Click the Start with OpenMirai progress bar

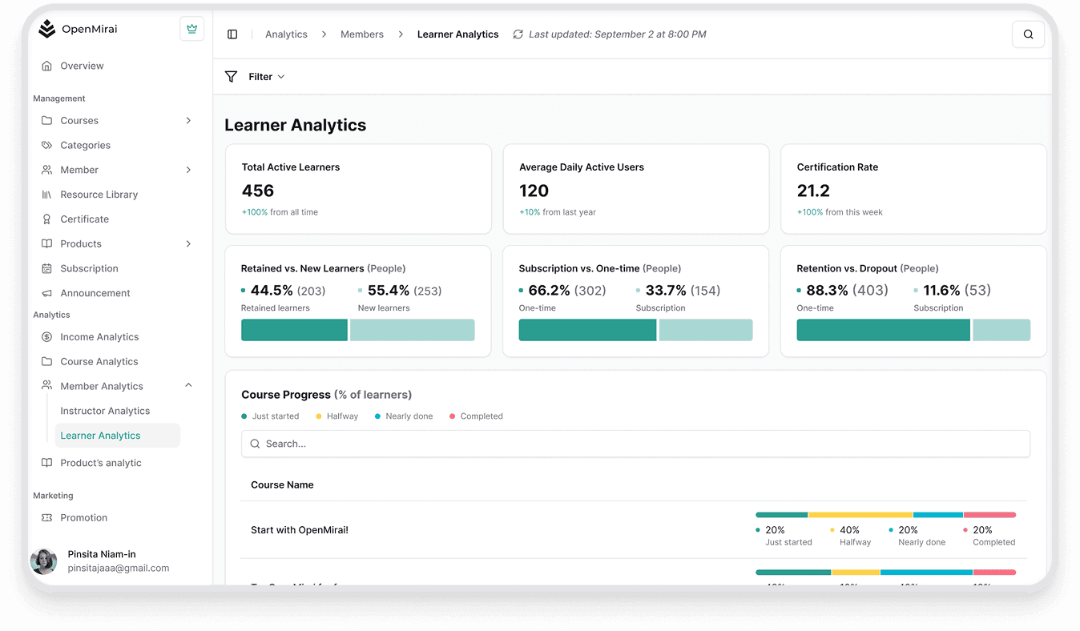click(885, 515)
